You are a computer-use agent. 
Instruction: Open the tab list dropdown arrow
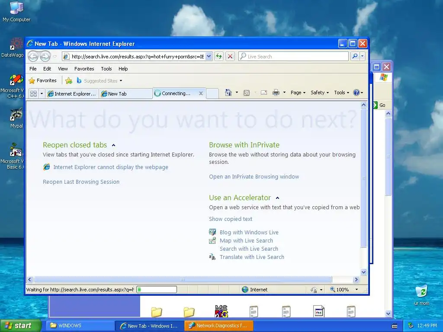click(x=42, y=93)
